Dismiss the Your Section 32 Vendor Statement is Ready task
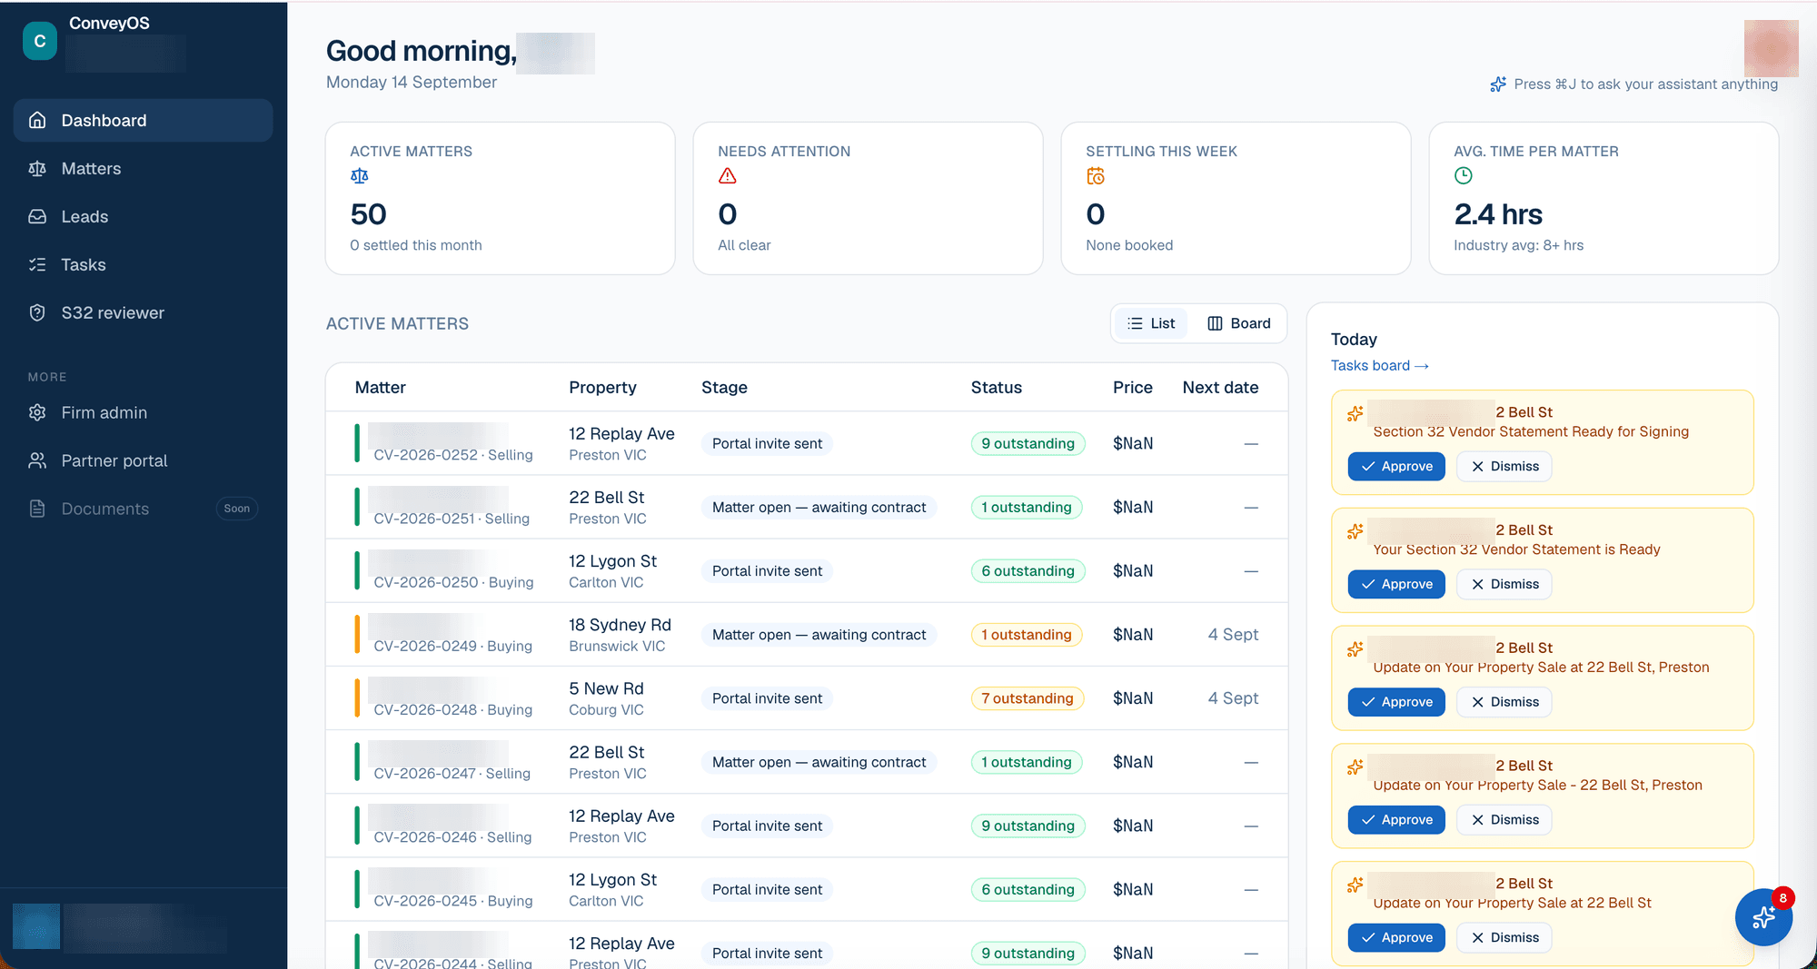This screenshot has height=969, width=1817. point(1504,584)
